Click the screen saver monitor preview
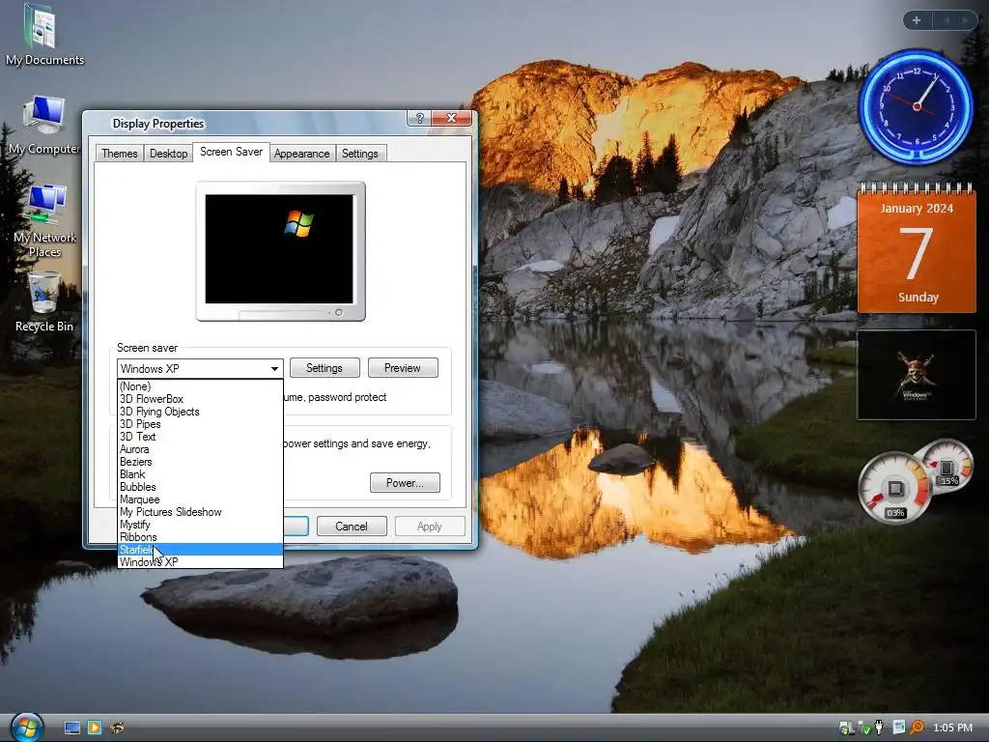 click(280, 251)
